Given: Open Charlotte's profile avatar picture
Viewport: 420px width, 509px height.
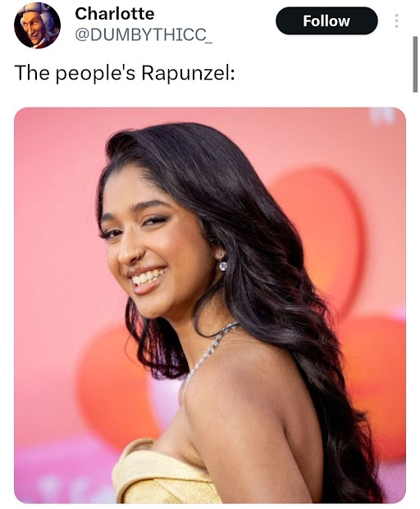Looking at the screenshot, I should point(37,25).
